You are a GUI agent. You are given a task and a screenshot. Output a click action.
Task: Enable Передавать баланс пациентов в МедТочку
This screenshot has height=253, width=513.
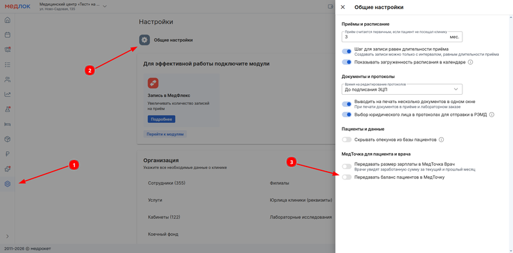click(346, 177)
